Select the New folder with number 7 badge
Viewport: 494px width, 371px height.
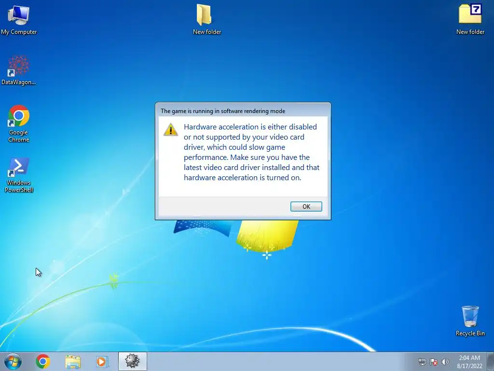point(470,19)
